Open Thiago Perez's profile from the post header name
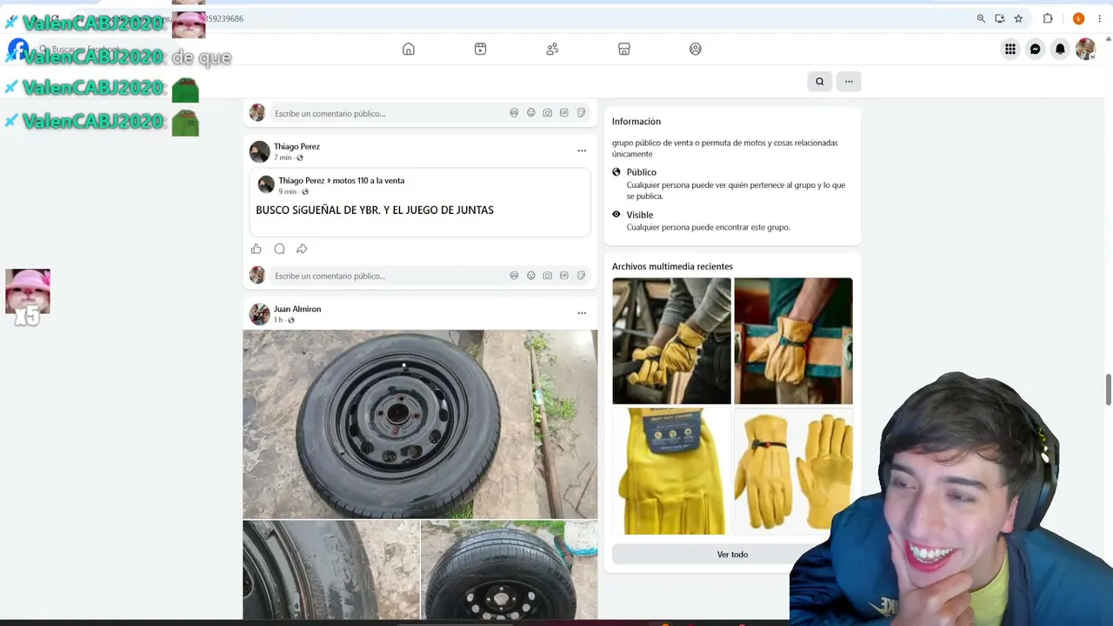The height and width of the screenshot is (626, 1113). (297, 147)
